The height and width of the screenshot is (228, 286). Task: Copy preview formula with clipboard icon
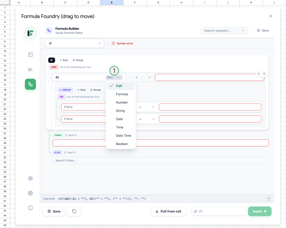click(269, 199)
